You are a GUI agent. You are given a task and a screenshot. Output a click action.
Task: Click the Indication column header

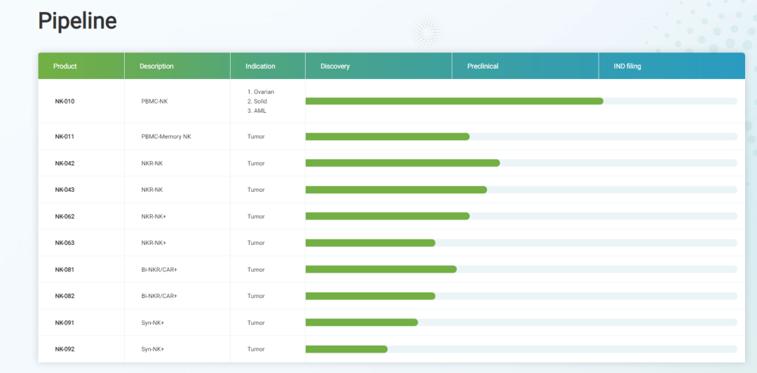[x=260, y=66]
